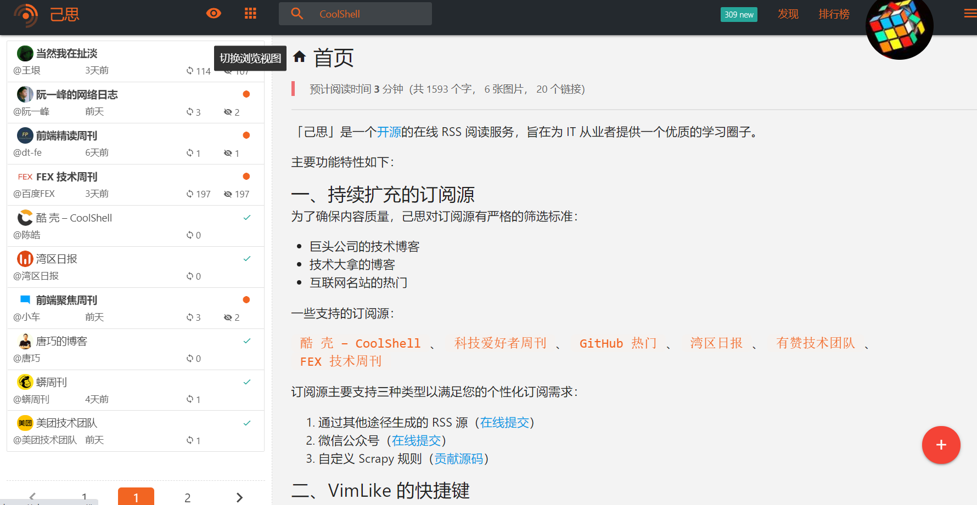Open the 排行榜 menu item
Screen dimensions: 977x505
click(834, 14)
